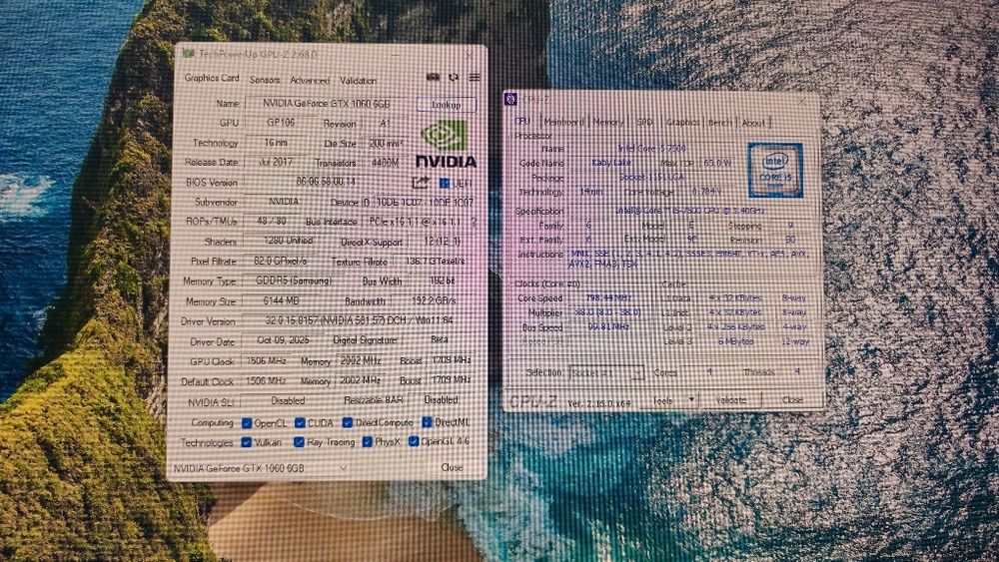Toggle the OpenGL 4.6 checkbox
The height and width of the screenshot is (562, 999).
coord(414,440)
